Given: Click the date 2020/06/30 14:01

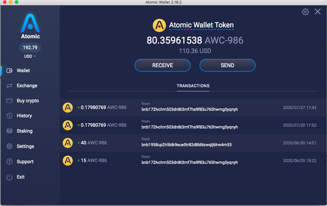Looking at the screenshot, I should point(300,143).
